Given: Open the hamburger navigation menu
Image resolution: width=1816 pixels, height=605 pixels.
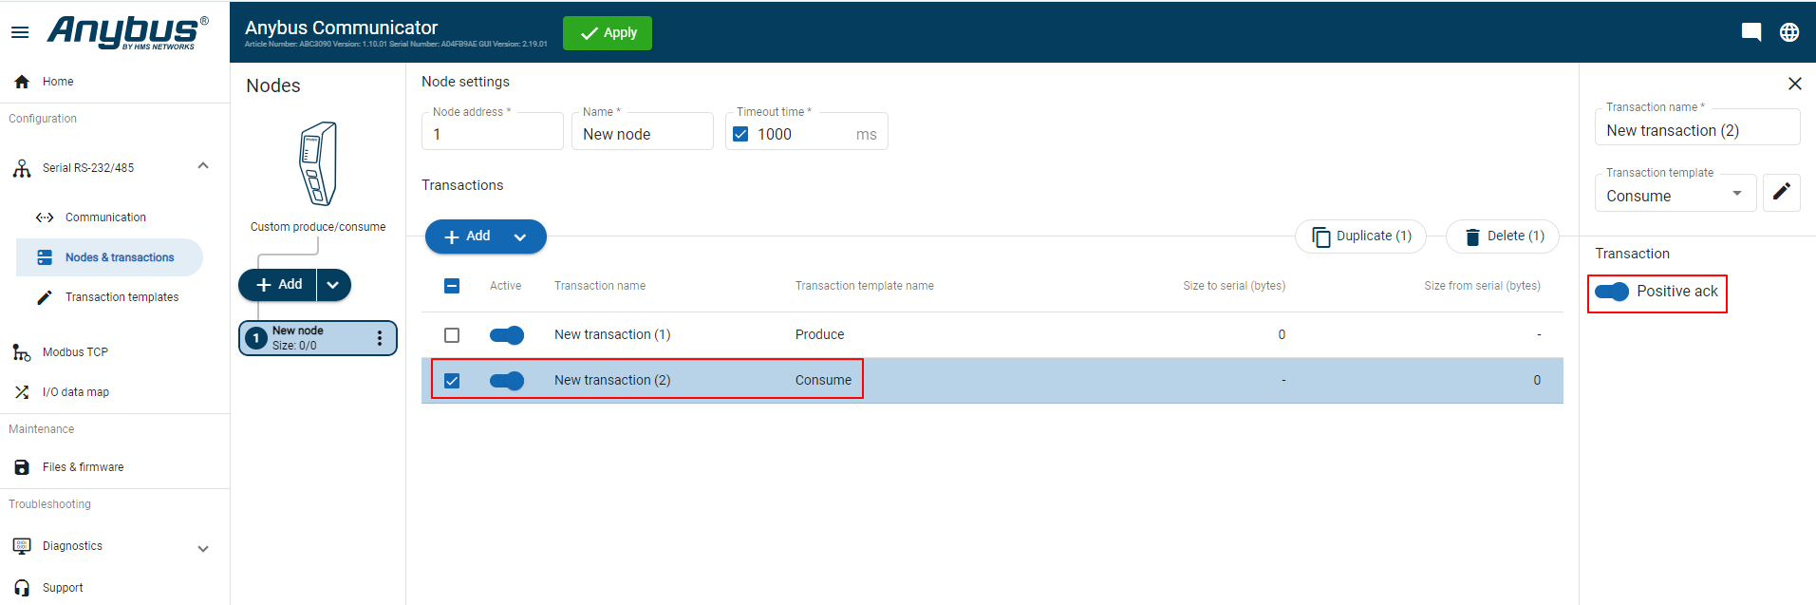Looking at the screenshot, I should pos(20,32).
